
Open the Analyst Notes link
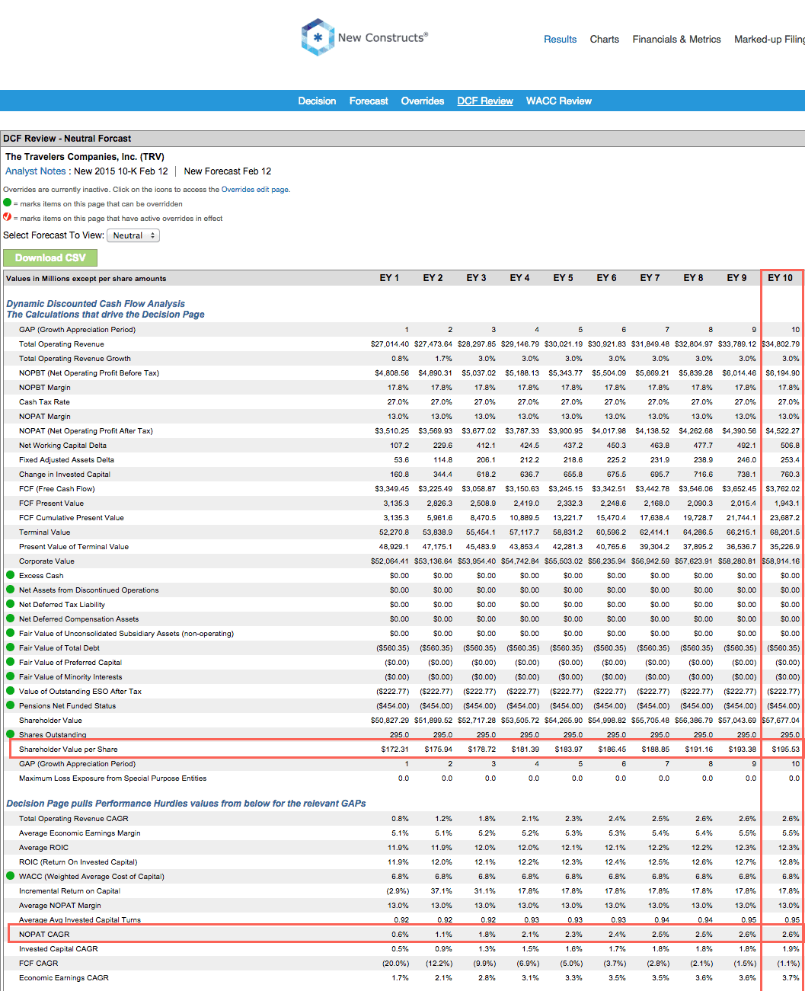pyautogui.click(x=36, y=171)
